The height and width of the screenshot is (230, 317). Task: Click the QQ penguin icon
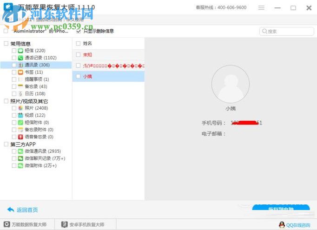(x=282, y=225)
